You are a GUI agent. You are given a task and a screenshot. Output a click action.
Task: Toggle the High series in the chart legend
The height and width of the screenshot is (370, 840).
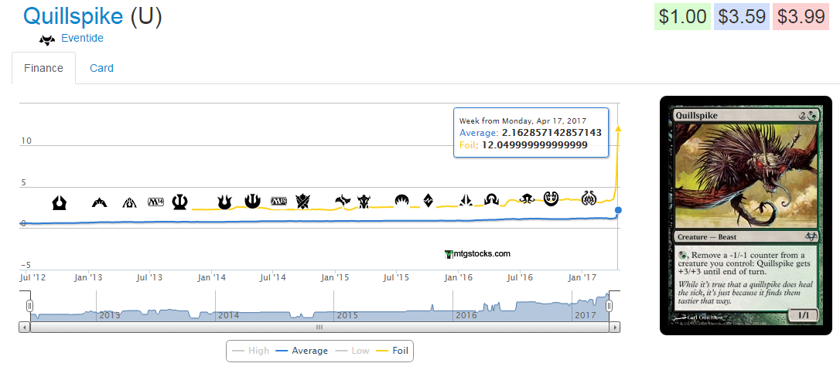click(x=252, y=351)
